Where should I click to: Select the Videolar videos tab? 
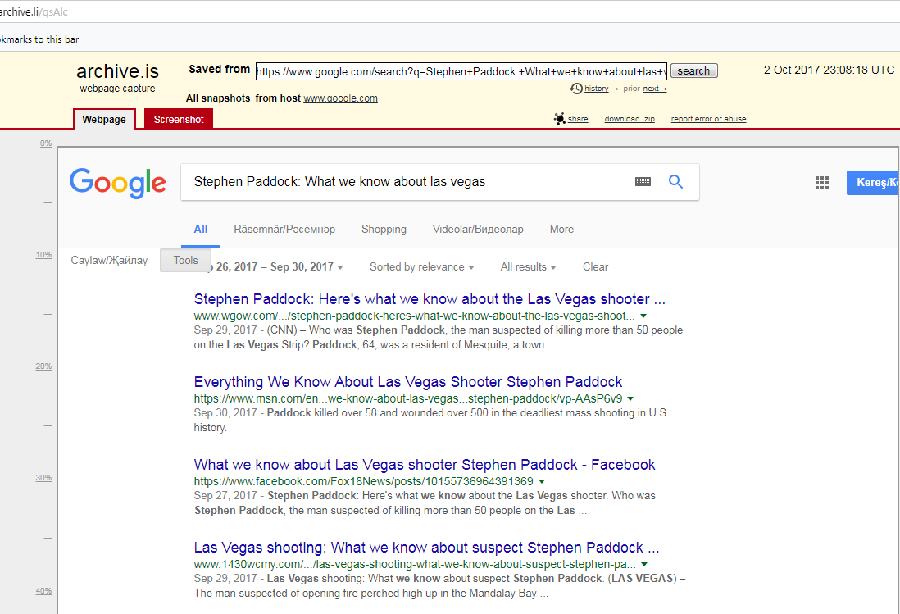tap(478, 230)
